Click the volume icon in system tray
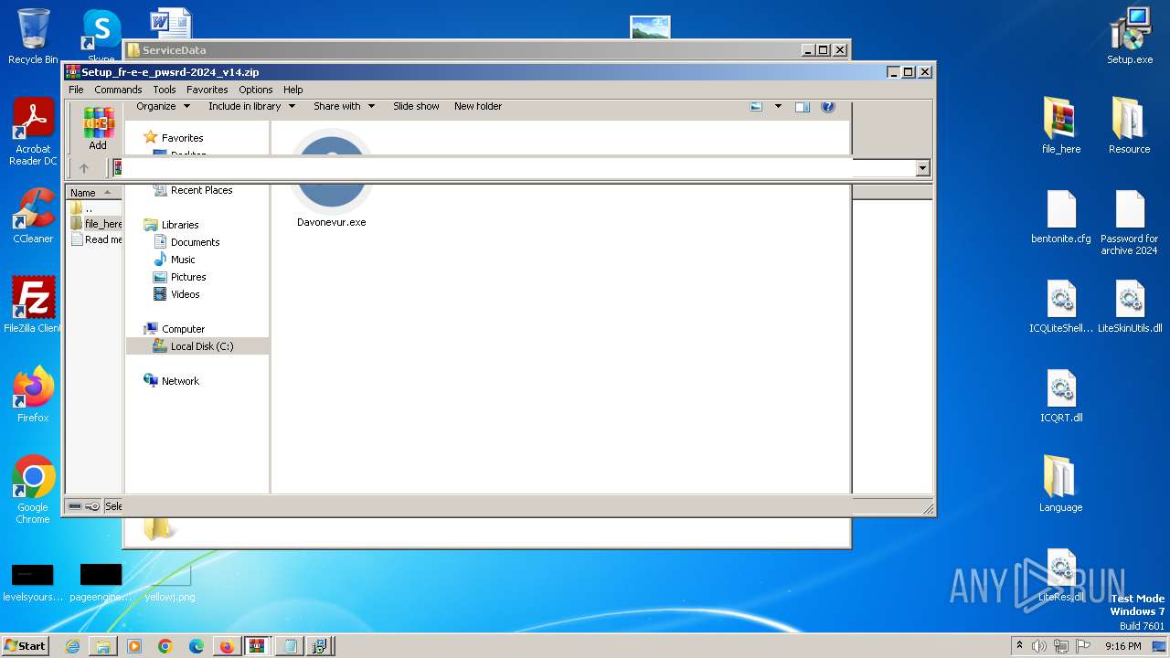This screenshot has height=658, width=1170. point(1039,646)
